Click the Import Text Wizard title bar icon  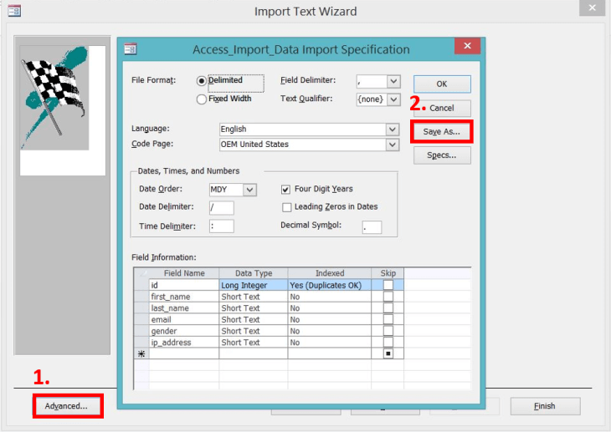coord(14,11)
